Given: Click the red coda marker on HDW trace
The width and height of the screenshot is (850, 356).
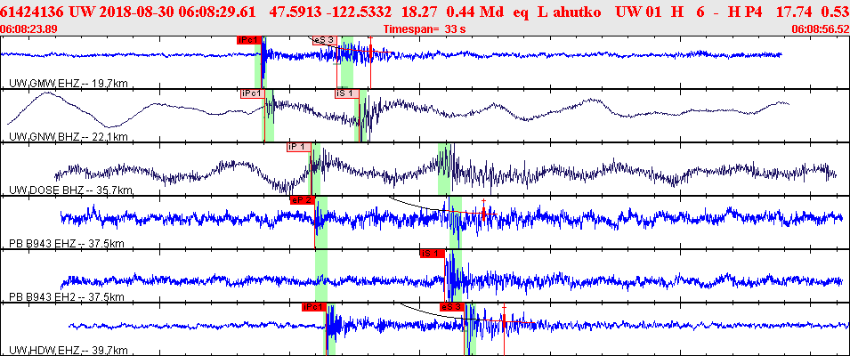Looking at the screenshot, I should (504, 320).
